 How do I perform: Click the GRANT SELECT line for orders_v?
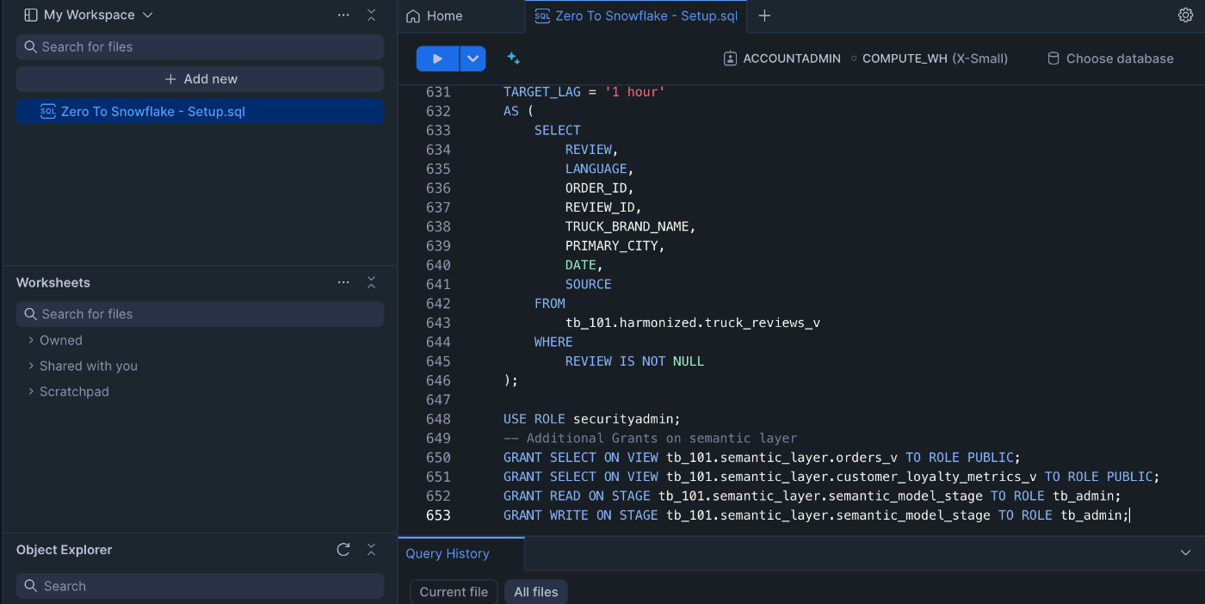762,458
